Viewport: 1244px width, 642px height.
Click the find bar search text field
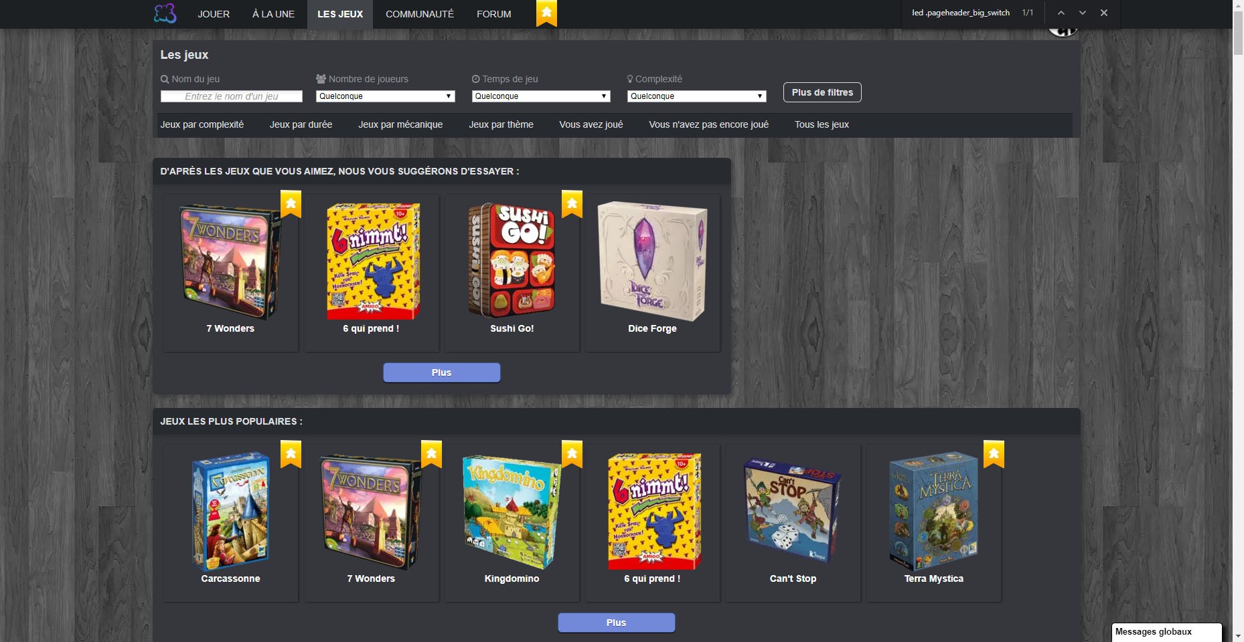[x=960, y=13]
